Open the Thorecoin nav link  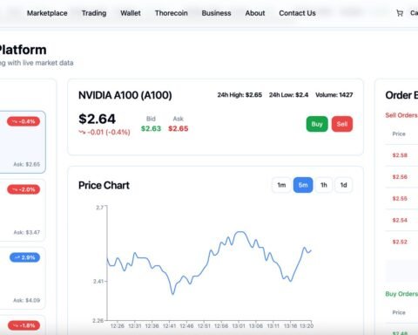pos(172,13)
